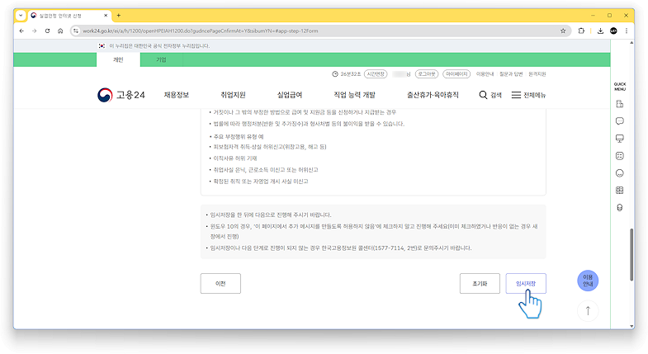Click the 시간연장 button
The image size is (648, 354).
point(376,74)
